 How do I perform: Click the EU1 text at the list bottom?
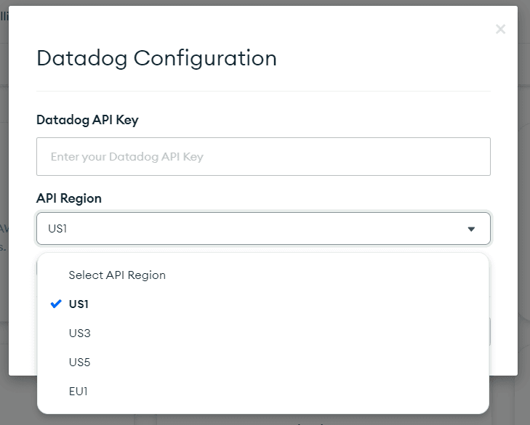point(79,392)
